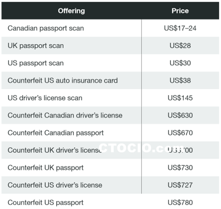The height and width of the screenshot is (209, 221).
Task: Select the UK passport scan row
Action: coord(110,46)
